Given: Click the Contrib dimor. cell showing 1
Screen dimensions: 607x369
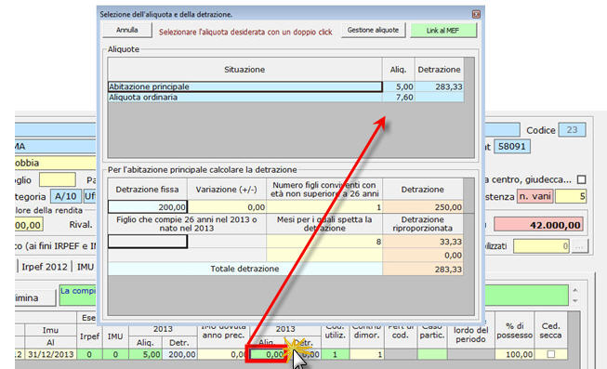Looking at the screenshot, I should tap(367, 354).
